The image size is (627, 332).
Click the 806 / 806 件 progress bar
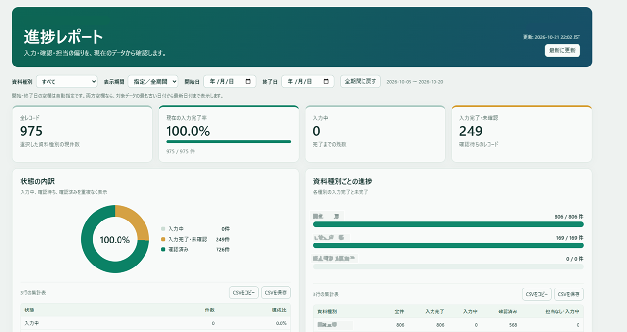(x=448, y=224)
